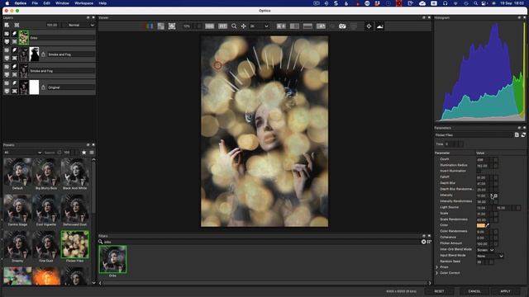Click the eyedropper next to the Color swatch
The image size is (529, 297).
tap(488, 225)
